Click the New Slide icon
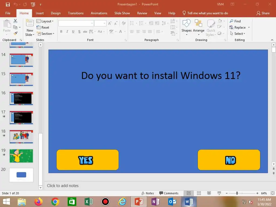Screen dimensions: 276x207 [x=30, y=23]
